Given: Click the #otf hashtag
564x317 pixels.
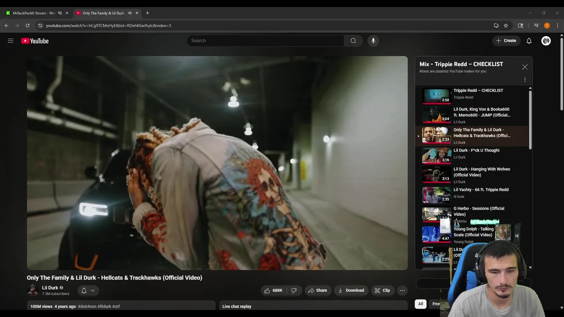Looking at the screenshot, I should coord(116,306).
